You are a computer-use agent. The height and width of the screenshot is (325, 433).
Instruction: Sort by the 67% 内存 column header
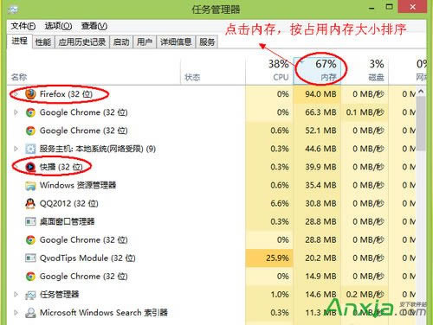tap(317, 71)
